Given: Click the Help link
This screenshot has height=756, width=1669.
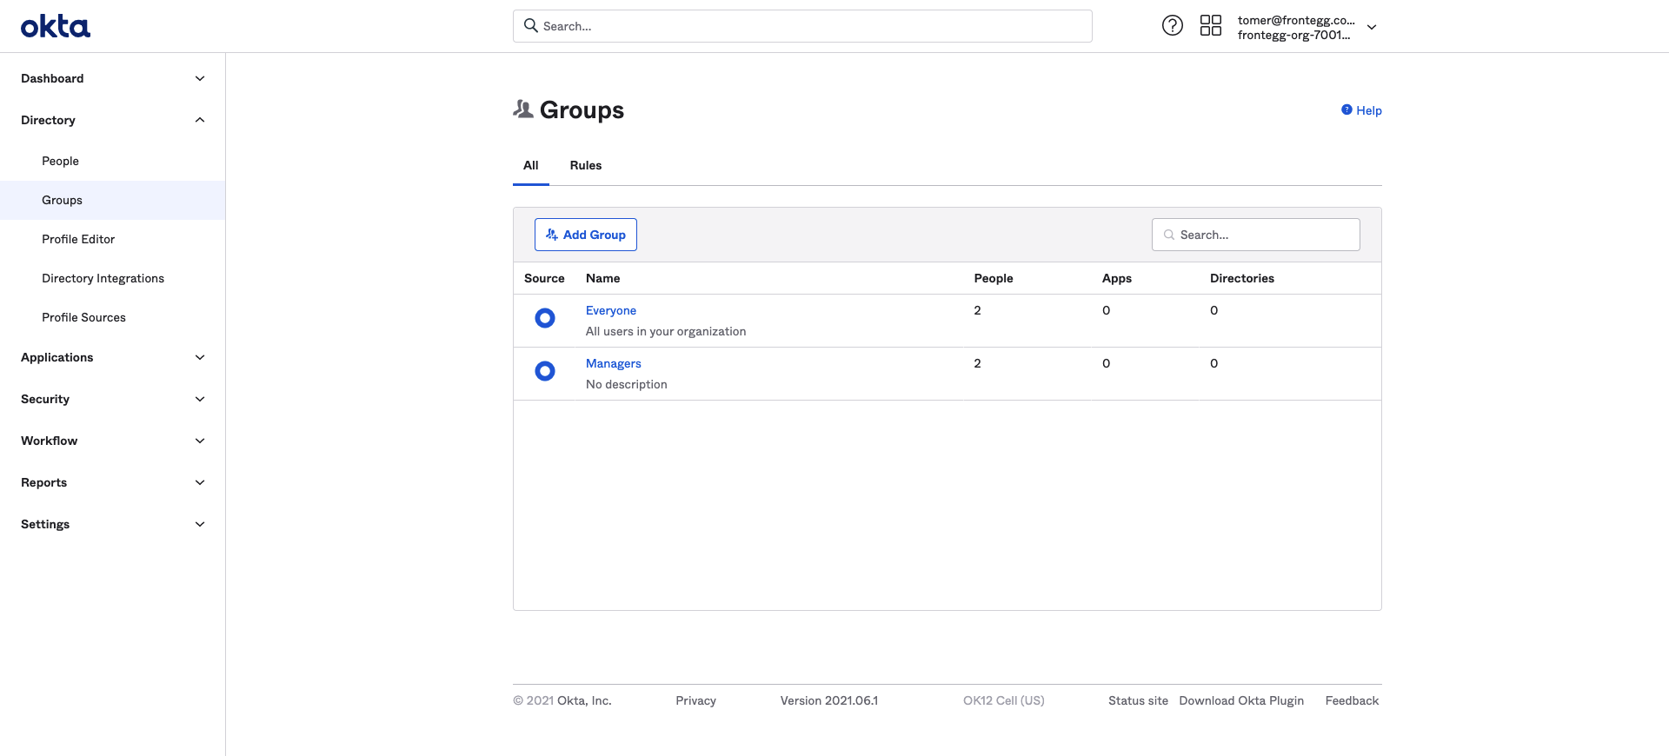Looking at the screenshot, I should pyautogui.click(x=1369, y=110).
